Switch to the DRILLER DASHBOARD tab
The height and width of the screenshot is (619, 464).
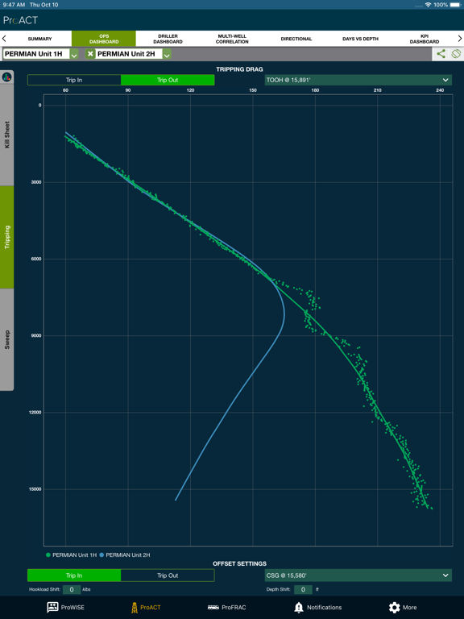pos(168,39)
